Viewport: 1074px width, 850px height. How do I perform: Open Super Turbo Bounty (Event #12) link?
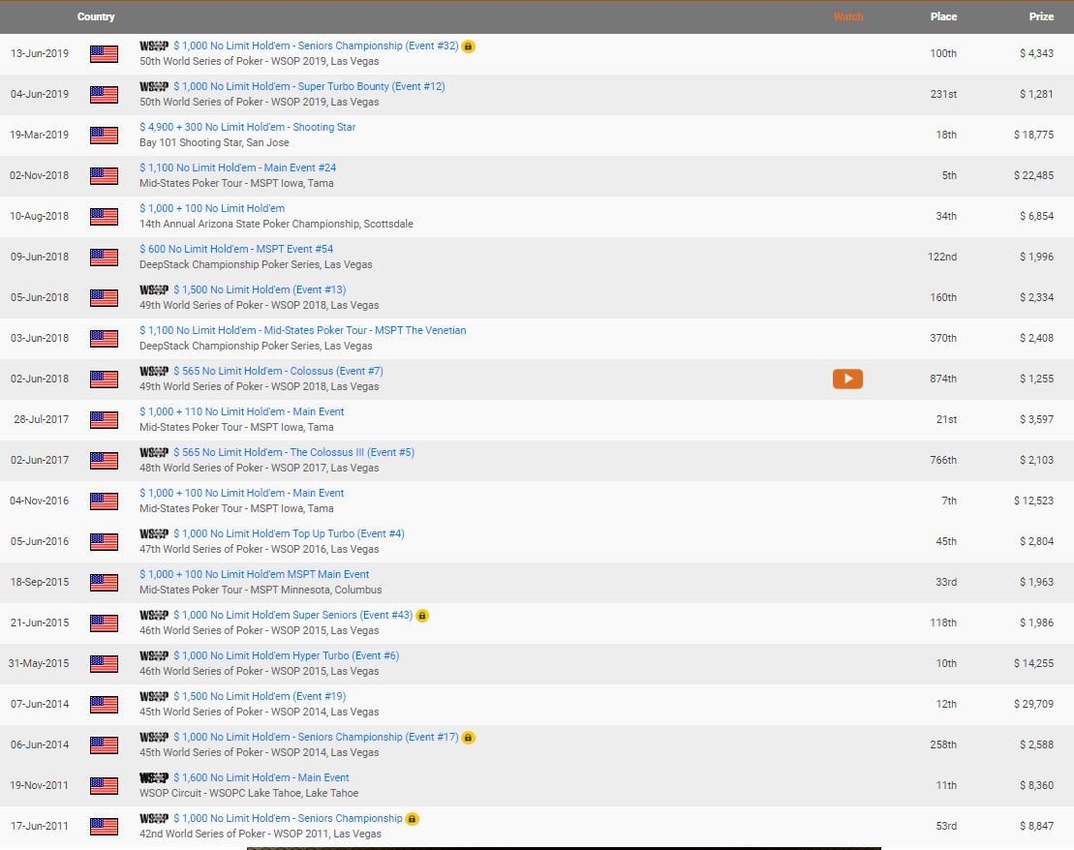[309, 86]
